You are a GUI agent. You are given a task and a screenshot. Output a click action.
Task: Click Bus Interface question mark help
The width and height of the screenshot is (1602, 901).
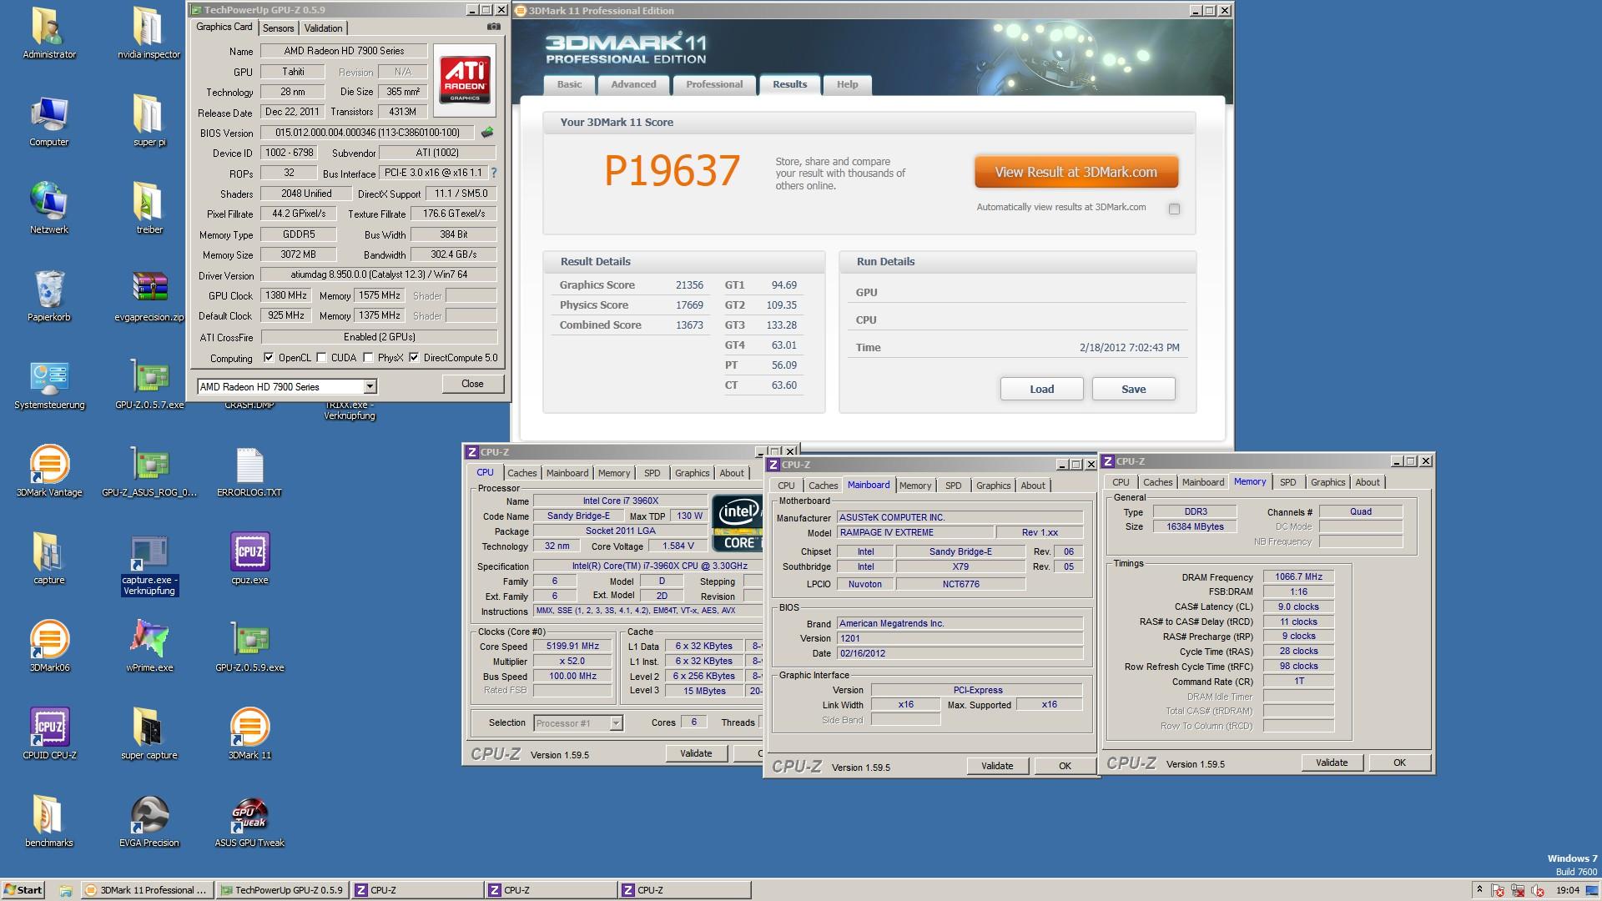[494, 173]
